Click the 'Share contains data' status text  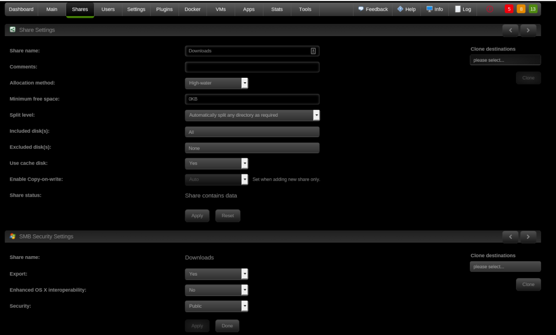(x=211, y=196)
